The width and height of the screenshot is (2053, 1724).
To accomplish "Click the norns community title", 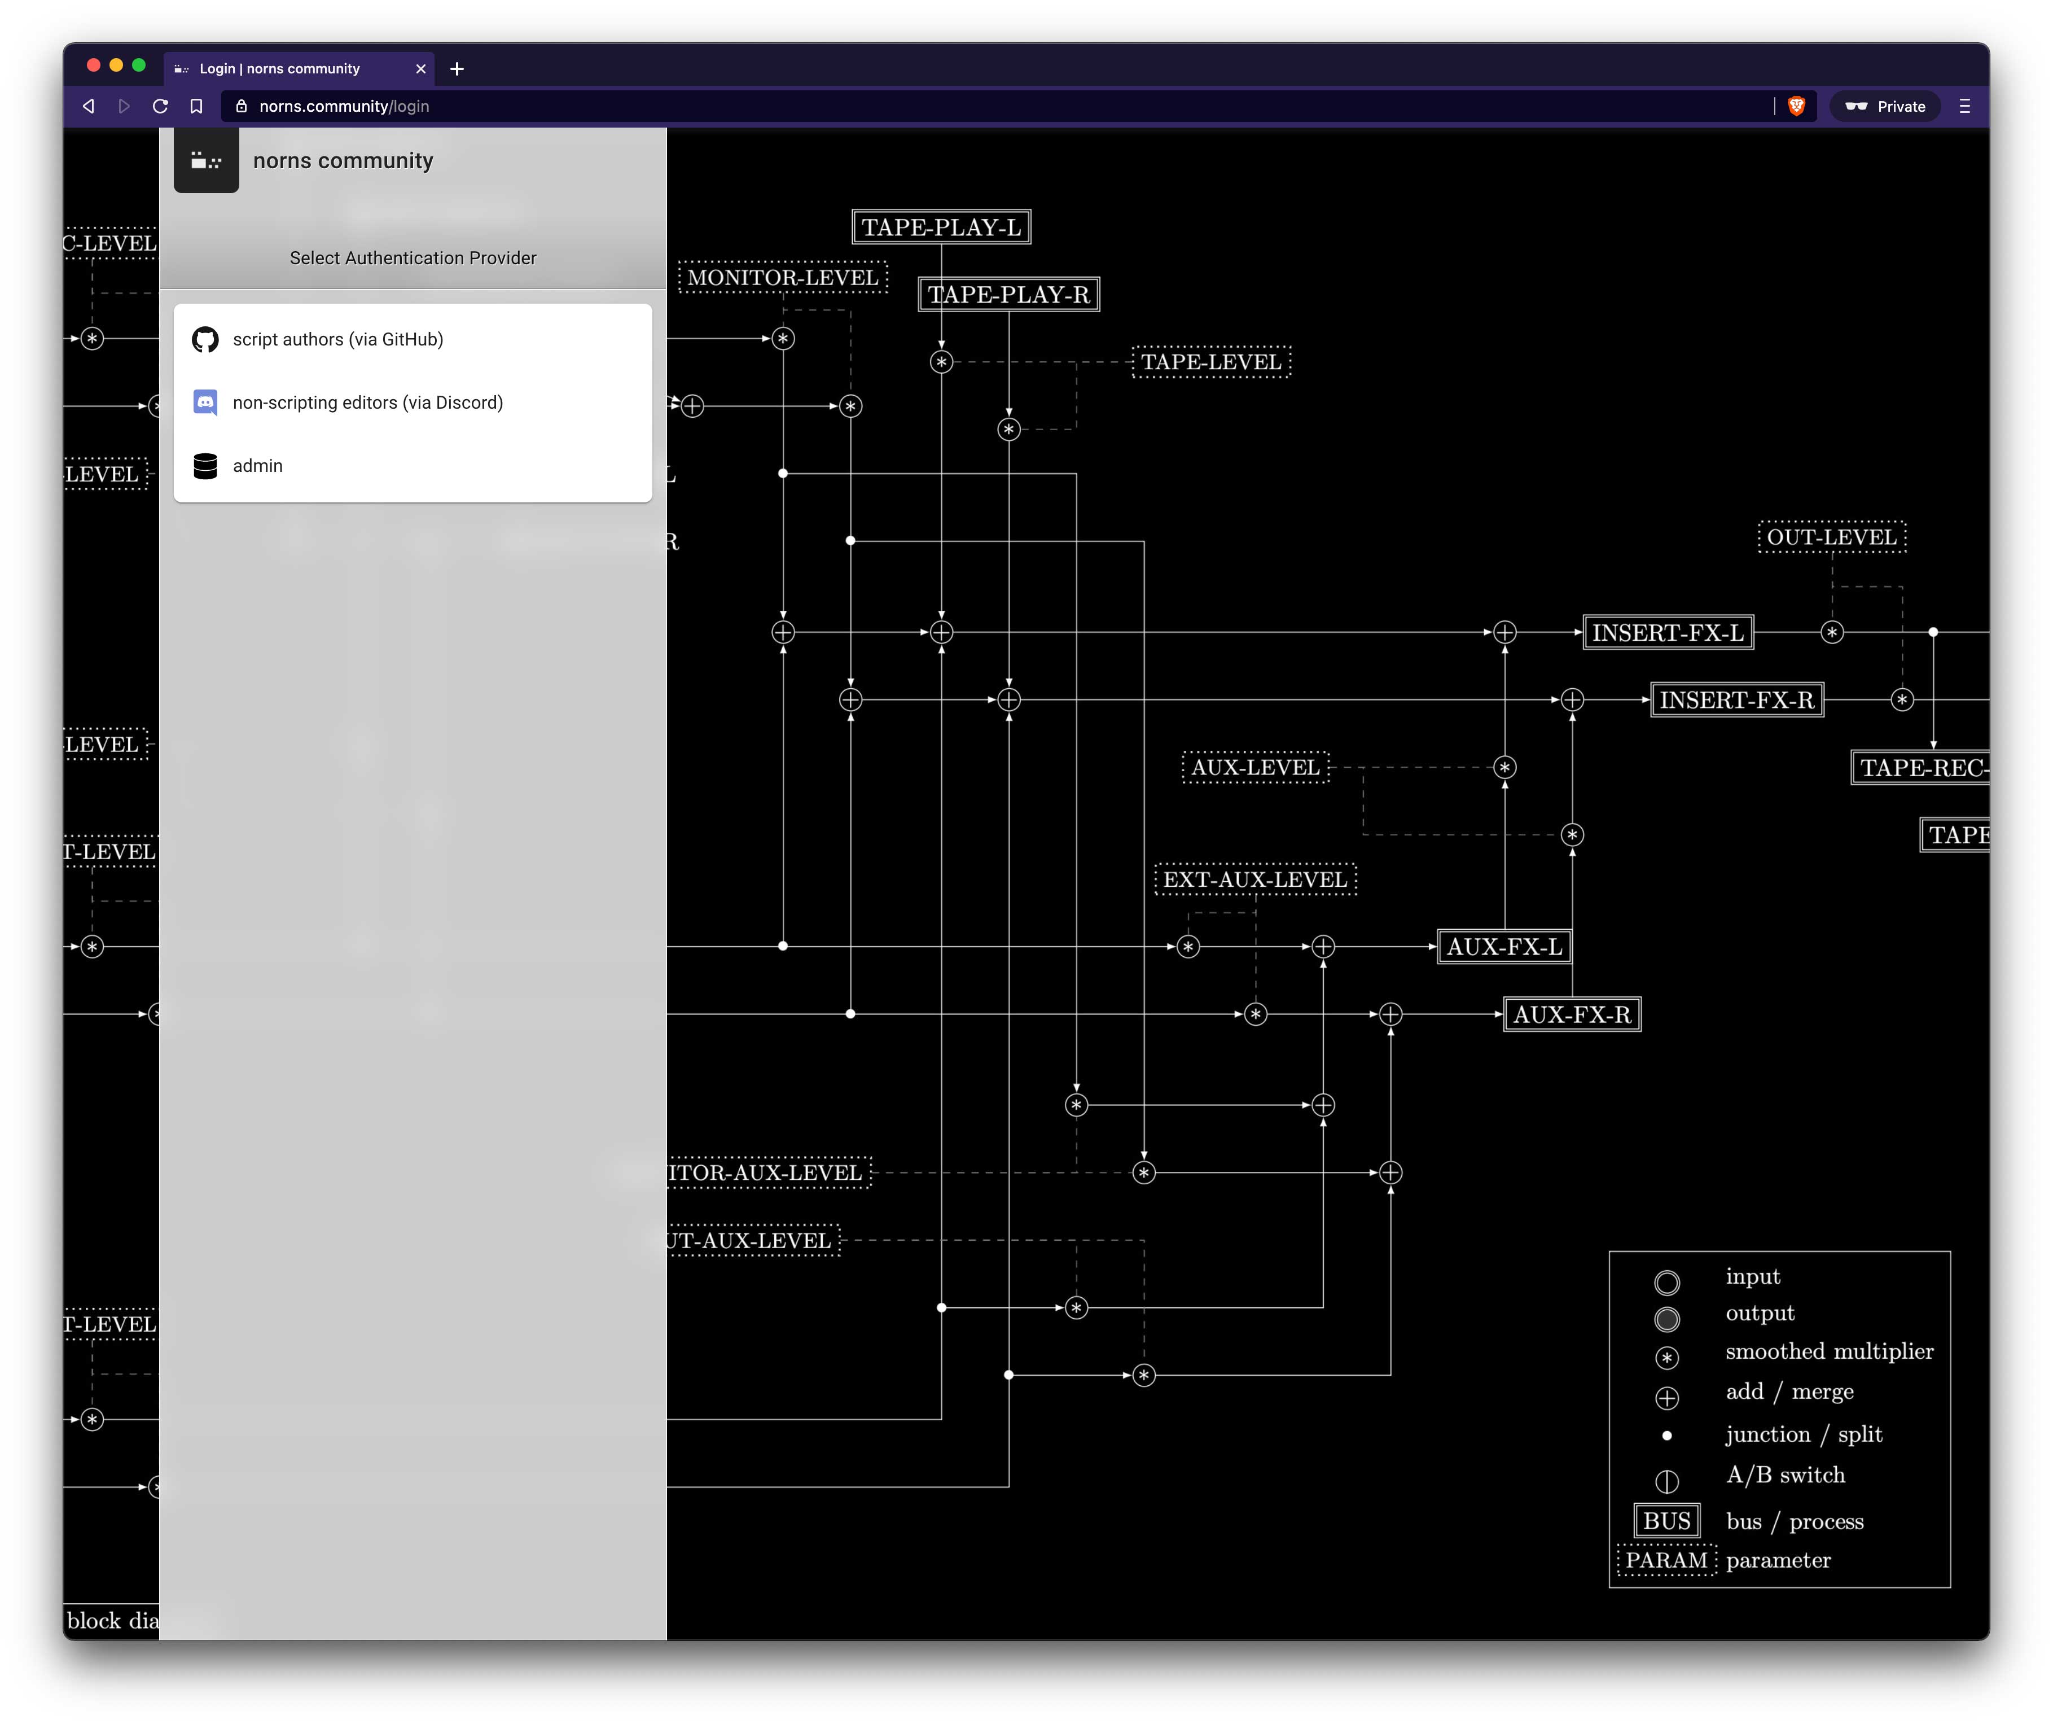I will point(343,160).
